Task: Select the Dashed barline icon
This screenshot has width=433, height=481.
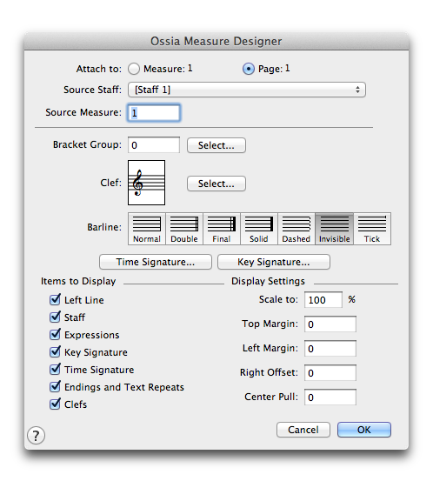Action: click(296, 229)
